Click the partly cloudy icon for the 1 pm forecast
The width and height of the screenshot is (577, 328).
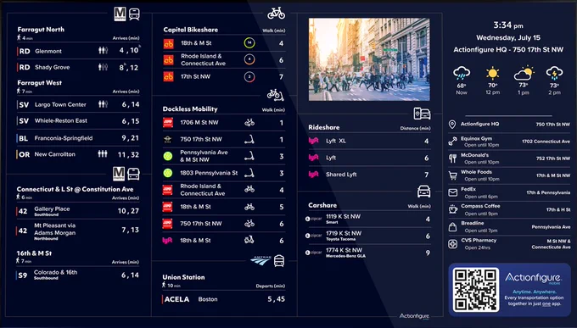524,73
